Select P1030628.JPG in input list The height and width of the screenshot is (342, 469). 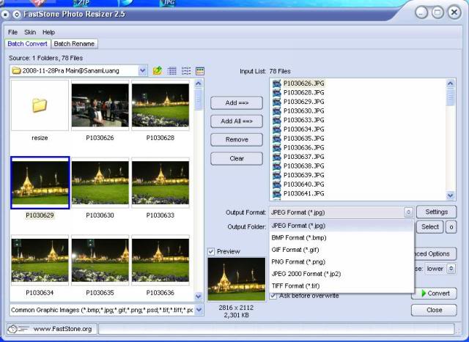[x=303, y=93]
